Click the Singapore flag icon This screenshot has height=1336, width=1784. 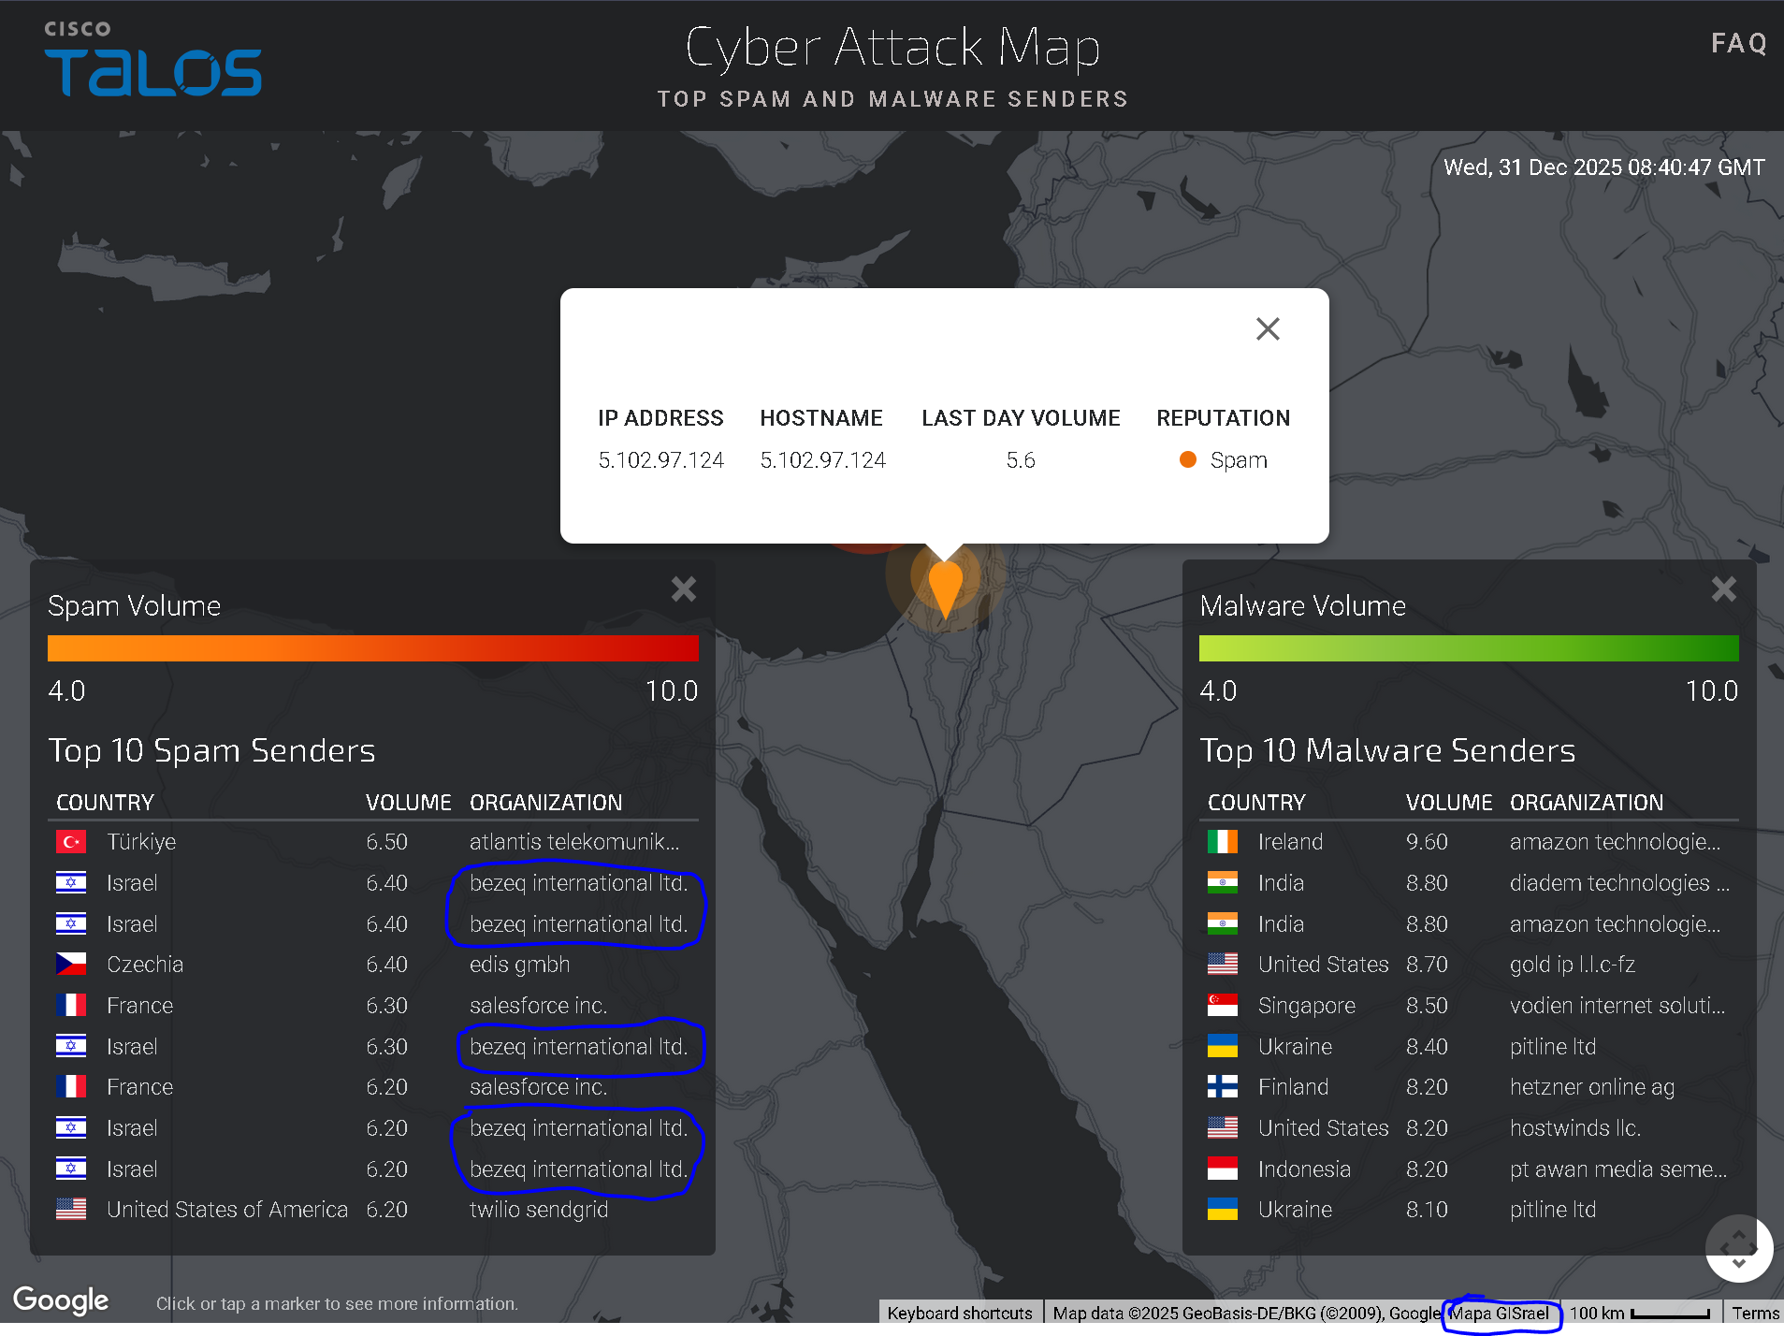(x=1223, y=1005)
